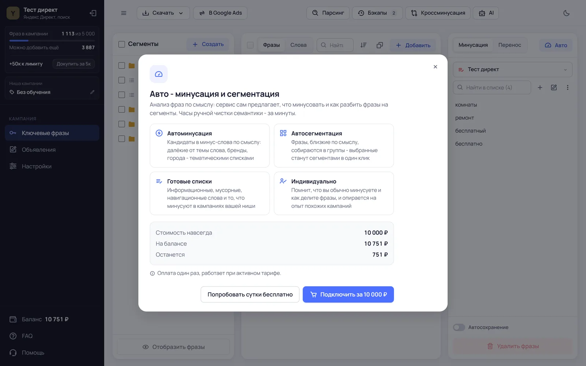586x366 pixels.
Task: Toggle the Автосохранение switch
Action: coord(459,327)
